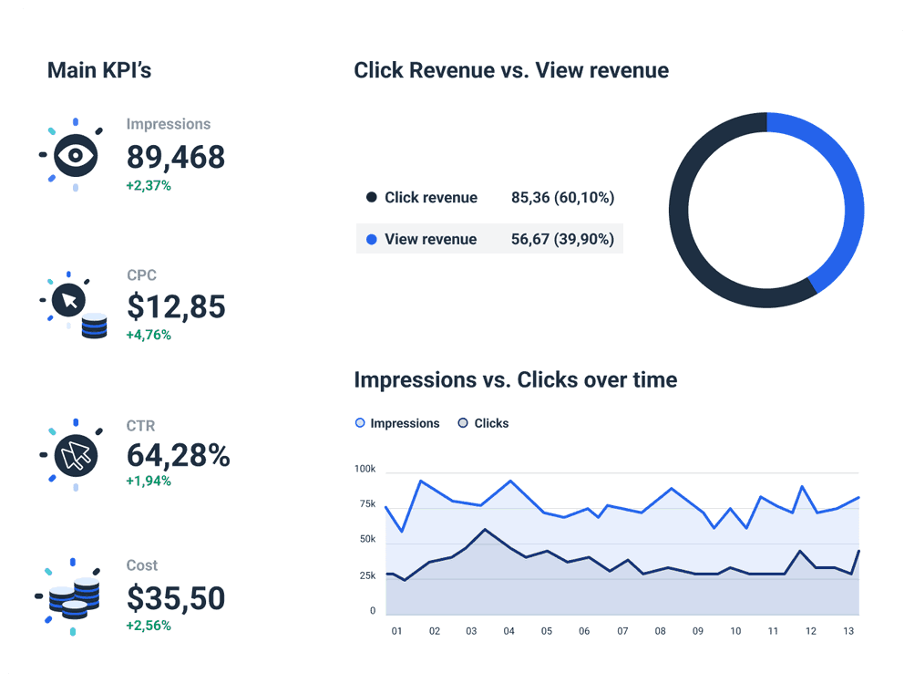Click the peak at day 04 on the Impressions line
The height and width of the screenshot is (694, 904).
pos(510,481)
